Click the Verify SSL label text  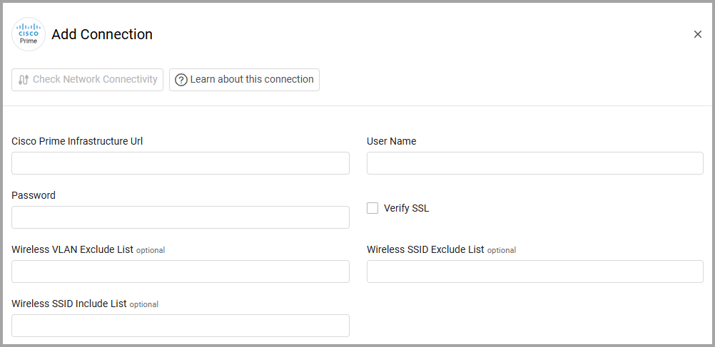point(406,208)
